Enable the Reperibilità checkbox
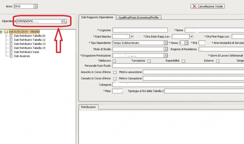 coord(184,61)
